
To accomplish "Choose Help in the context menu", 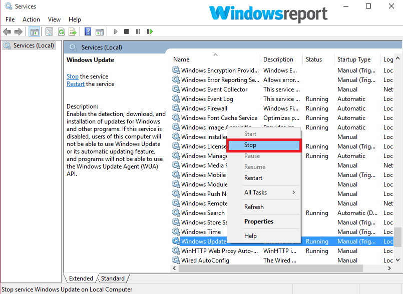I will click(264, 236).
